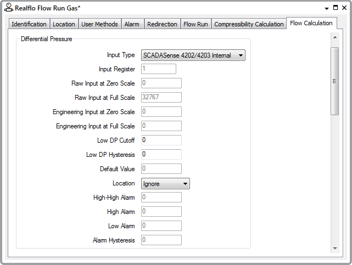
Task: Open the Compressibility Calculation tab
Action: point(249,24)
